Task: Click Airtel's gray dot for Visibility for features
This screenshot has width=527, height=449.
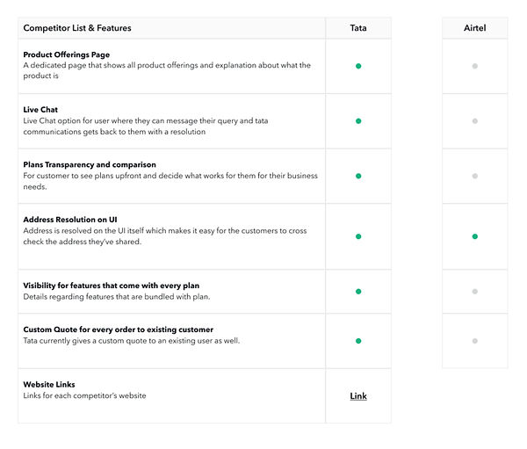Action: pos(475,291)
